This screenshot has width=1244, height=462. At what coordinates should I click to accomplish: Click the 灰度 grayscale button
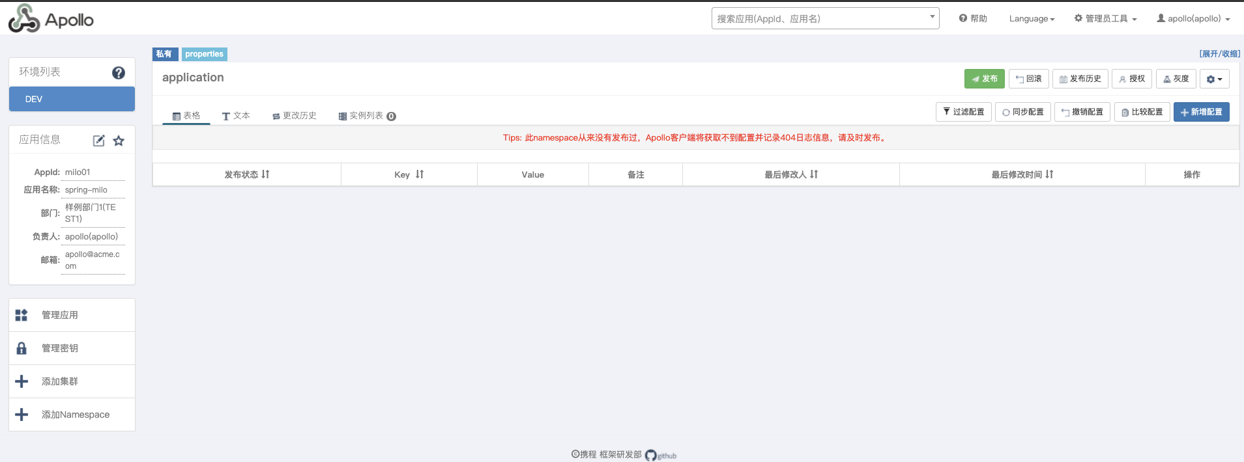tap(1176, 79)
